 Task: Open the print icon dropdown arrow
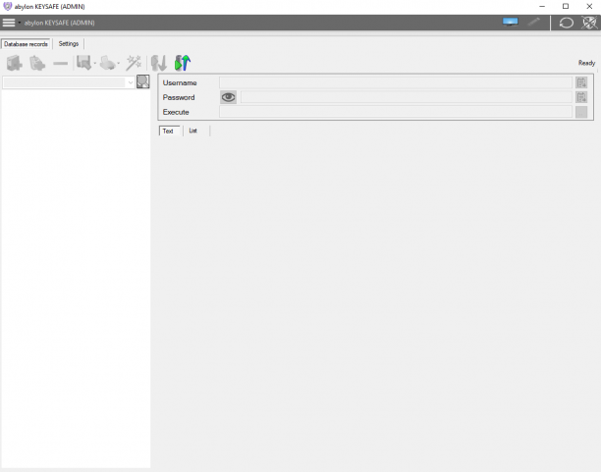click(119, 63)
